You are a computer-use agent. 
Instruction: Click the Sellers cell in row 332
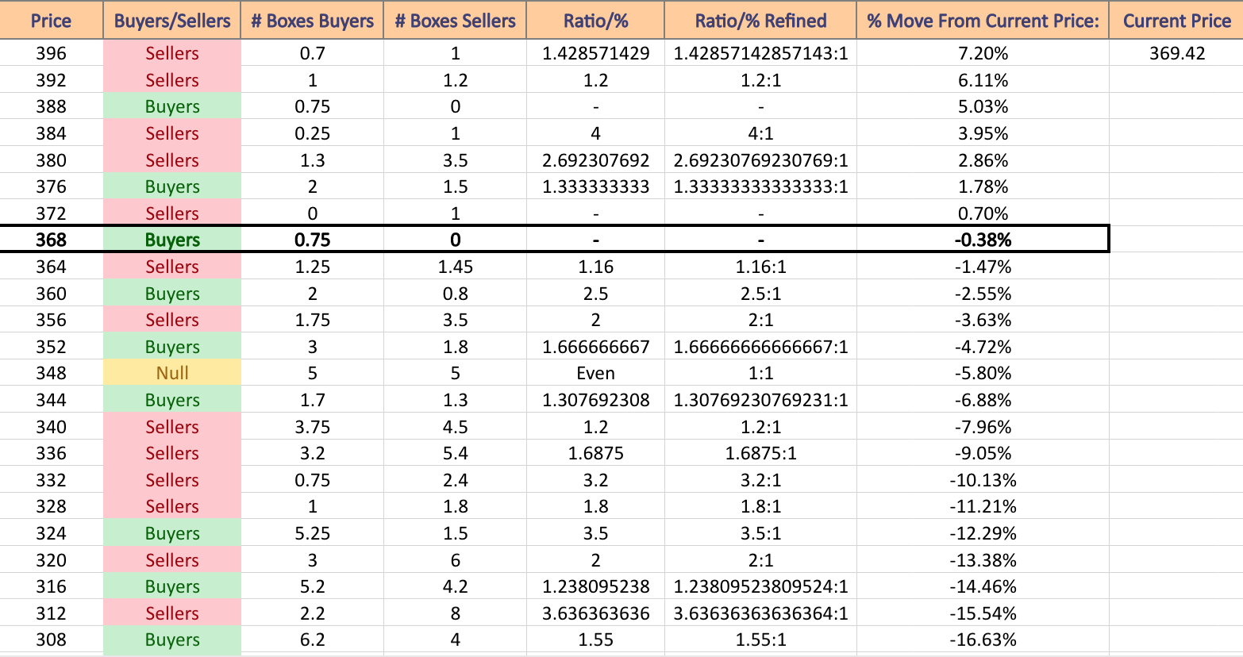(172, 480)
